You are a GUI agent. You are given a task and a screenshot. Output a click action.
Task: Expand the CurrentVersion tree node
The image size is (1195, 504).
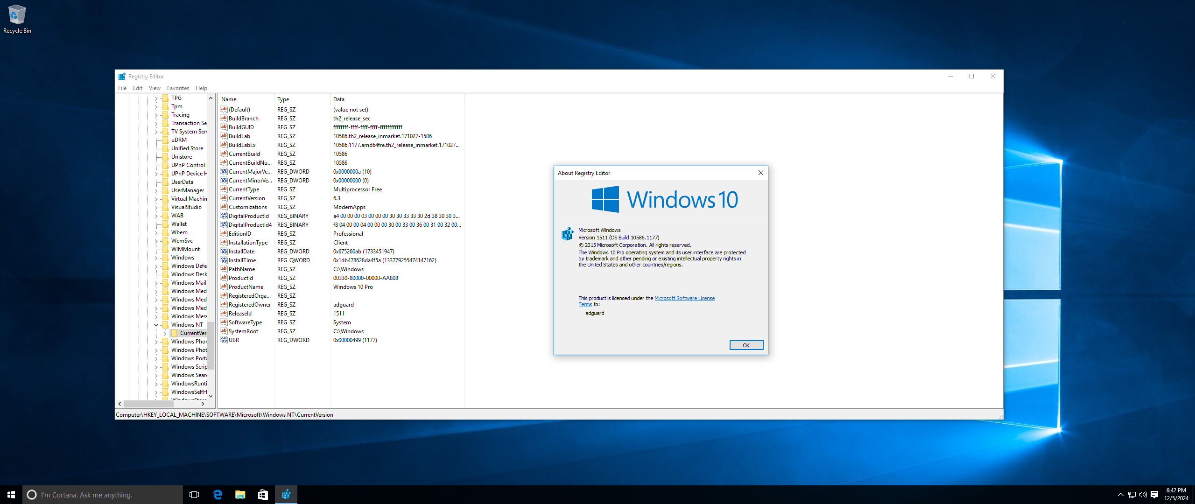point(165,333)
